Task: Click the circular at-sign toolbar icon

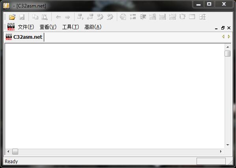Action: pyautogui.click(x=123, y=17)
